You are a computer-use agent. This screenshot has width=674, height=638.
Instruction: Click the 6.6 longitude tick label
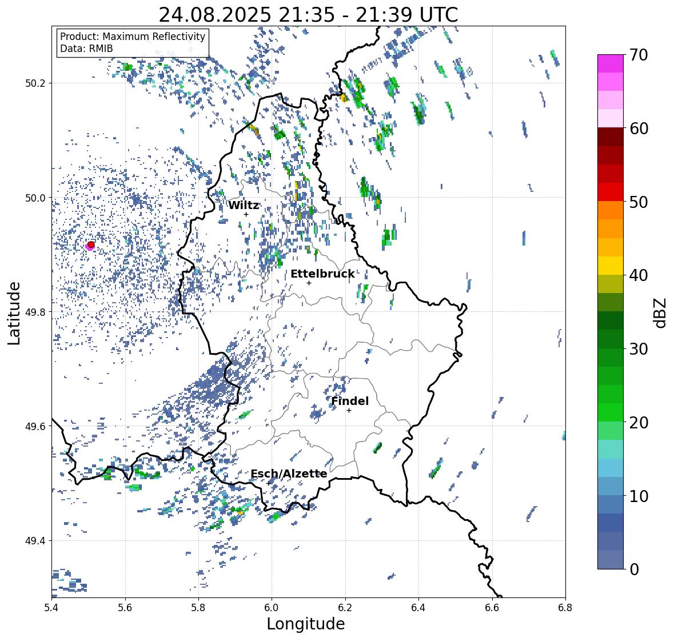pyautogui.click(x=492, y=607)
